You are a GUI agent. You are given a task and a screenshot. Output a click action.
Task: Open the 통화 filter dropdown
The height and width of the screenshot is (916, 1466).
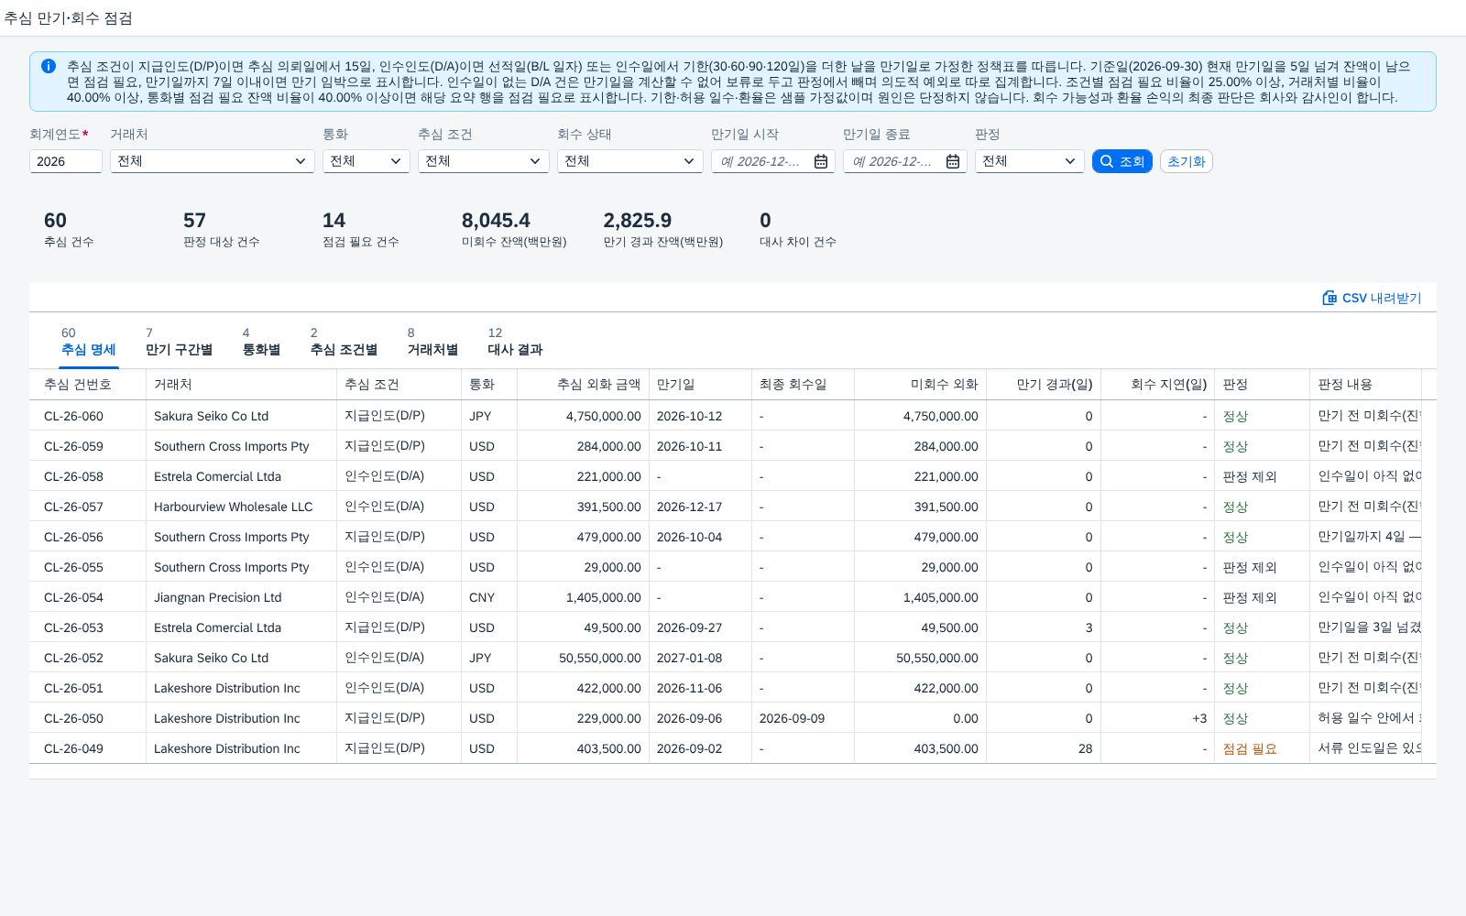pos(366,161)
